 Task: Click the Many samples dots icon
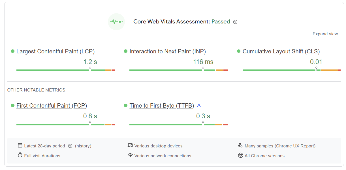240,146
